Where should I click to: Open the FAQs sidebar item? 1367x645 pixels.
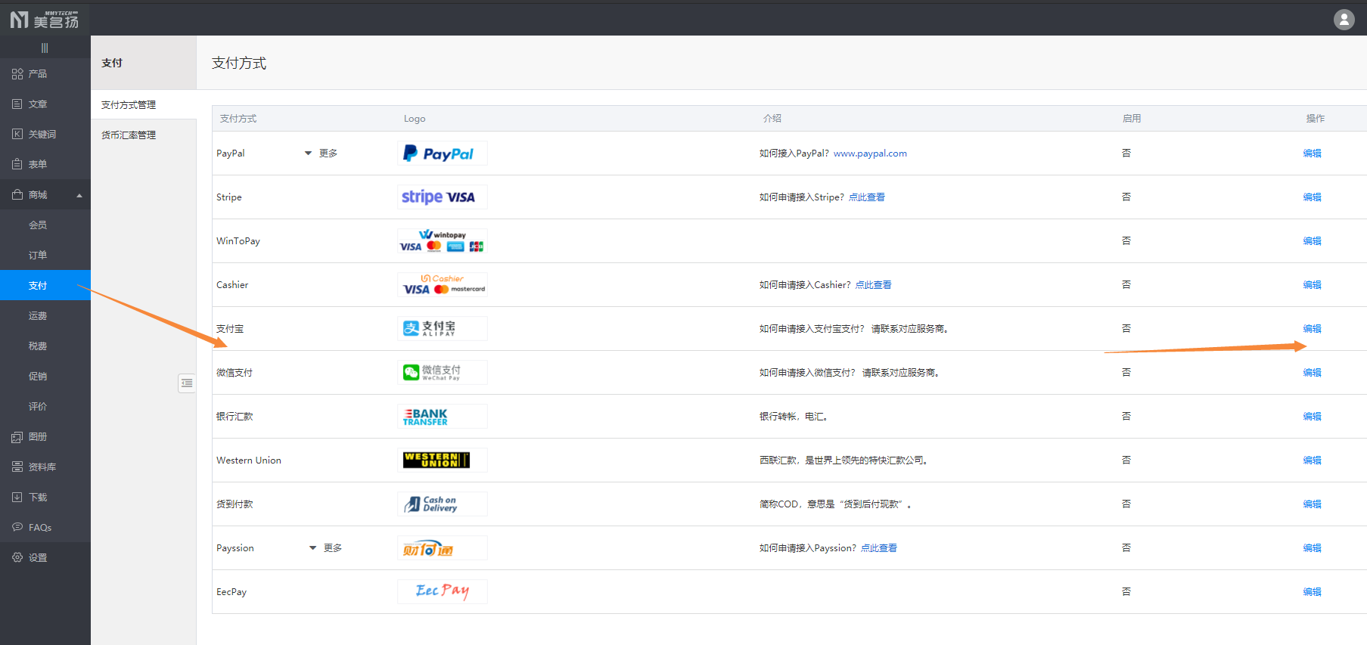pyautogui.click(x=39, y=528)
